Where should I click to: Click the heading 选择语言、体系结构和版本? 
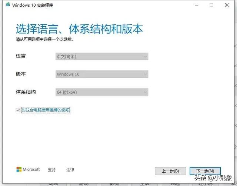pos(79,29)
